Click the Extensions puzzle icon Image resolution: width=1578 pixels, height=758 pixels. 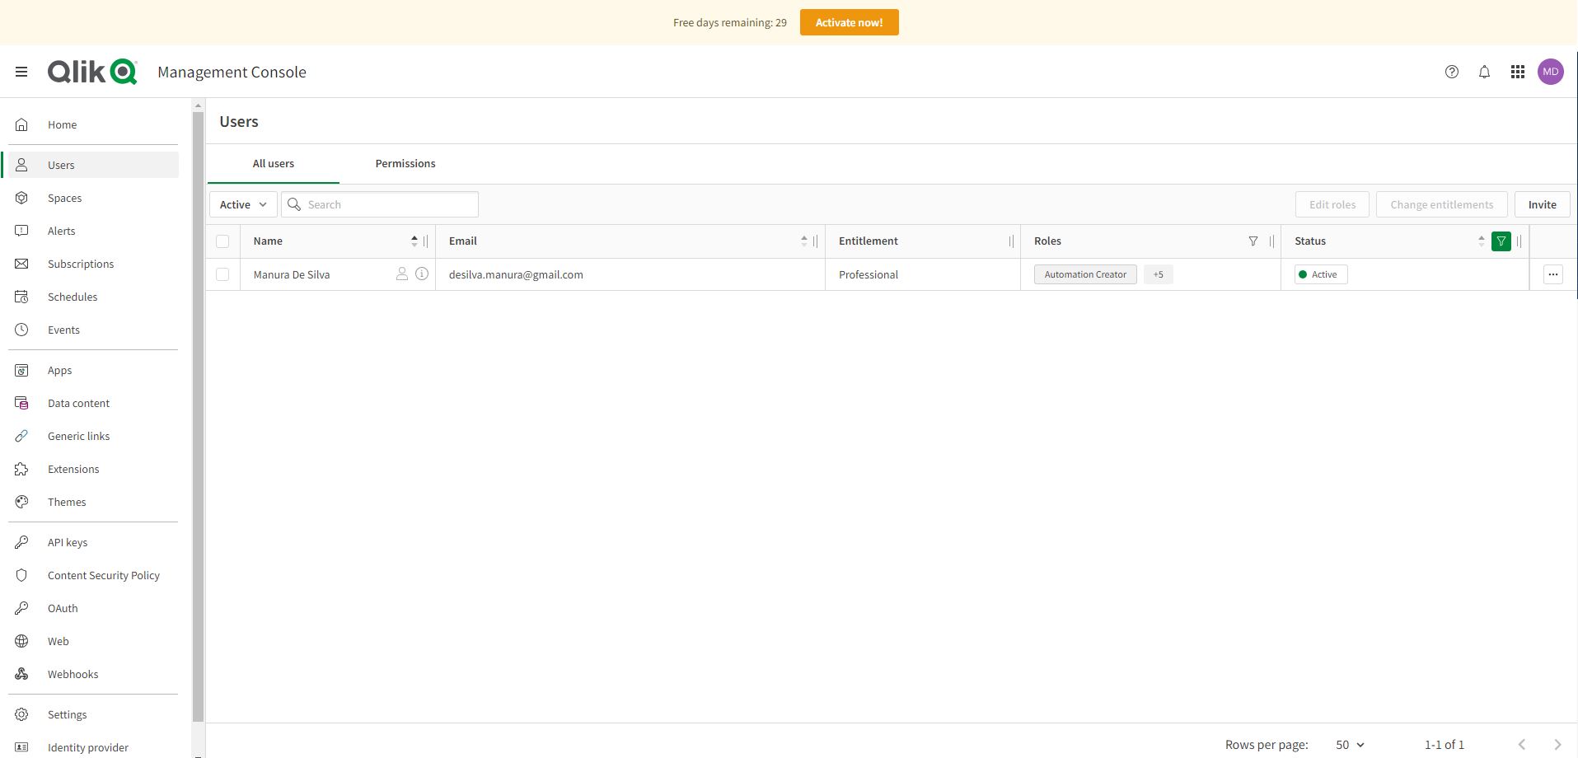coord(22,469)
